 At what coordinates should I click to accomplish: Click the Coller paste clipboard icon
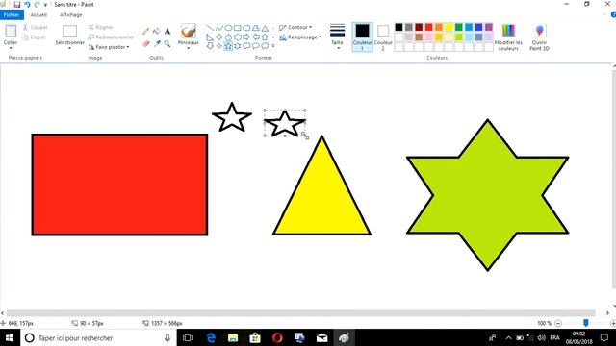[x=11, y=31]
